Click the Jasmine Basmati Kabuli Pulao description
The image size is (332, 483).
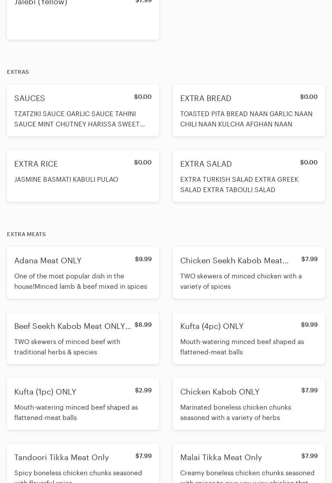[x=66, y=180]
